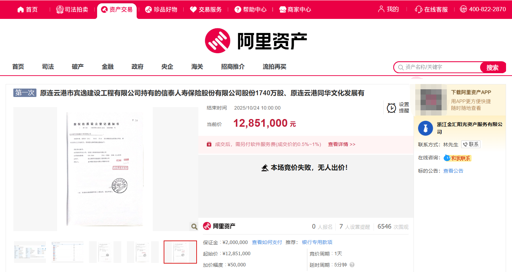
Task: Select the fourth thumbnail in the image strip
Action: point(143,252)
